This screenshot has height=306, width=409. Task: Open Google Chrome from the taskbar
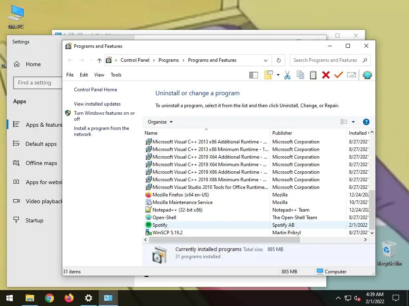49,298
